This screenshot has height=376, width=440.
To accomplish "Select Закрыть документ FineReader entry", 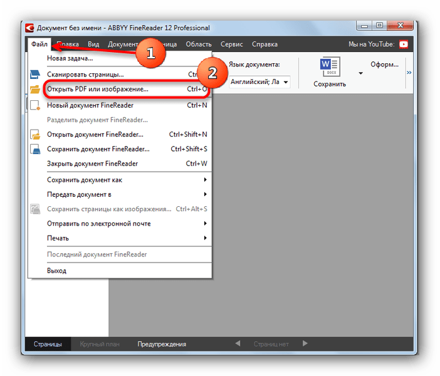I will 120,164.
